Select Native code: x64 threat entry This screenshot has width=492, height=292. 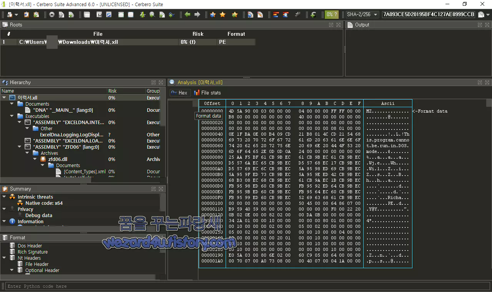[x=44, y=203]
